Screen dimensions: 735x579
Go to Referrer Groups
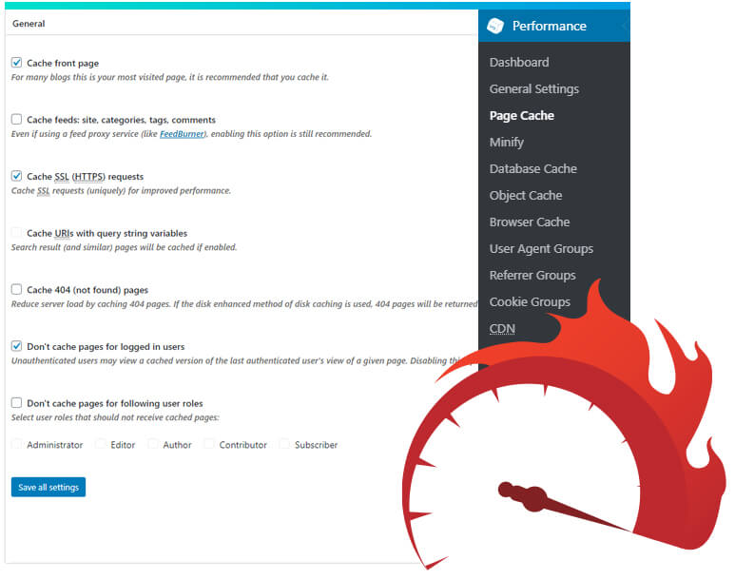(532, 276)
